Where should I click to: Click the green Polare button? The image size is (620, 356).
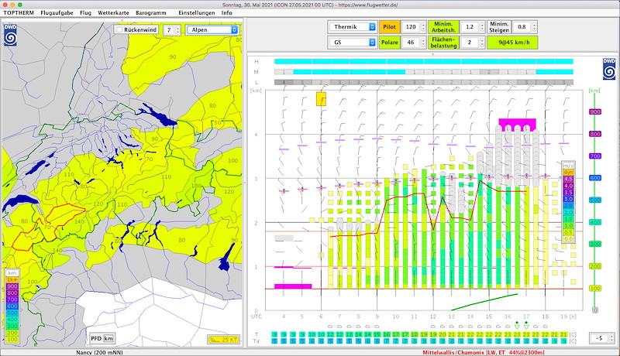(390, 43)
